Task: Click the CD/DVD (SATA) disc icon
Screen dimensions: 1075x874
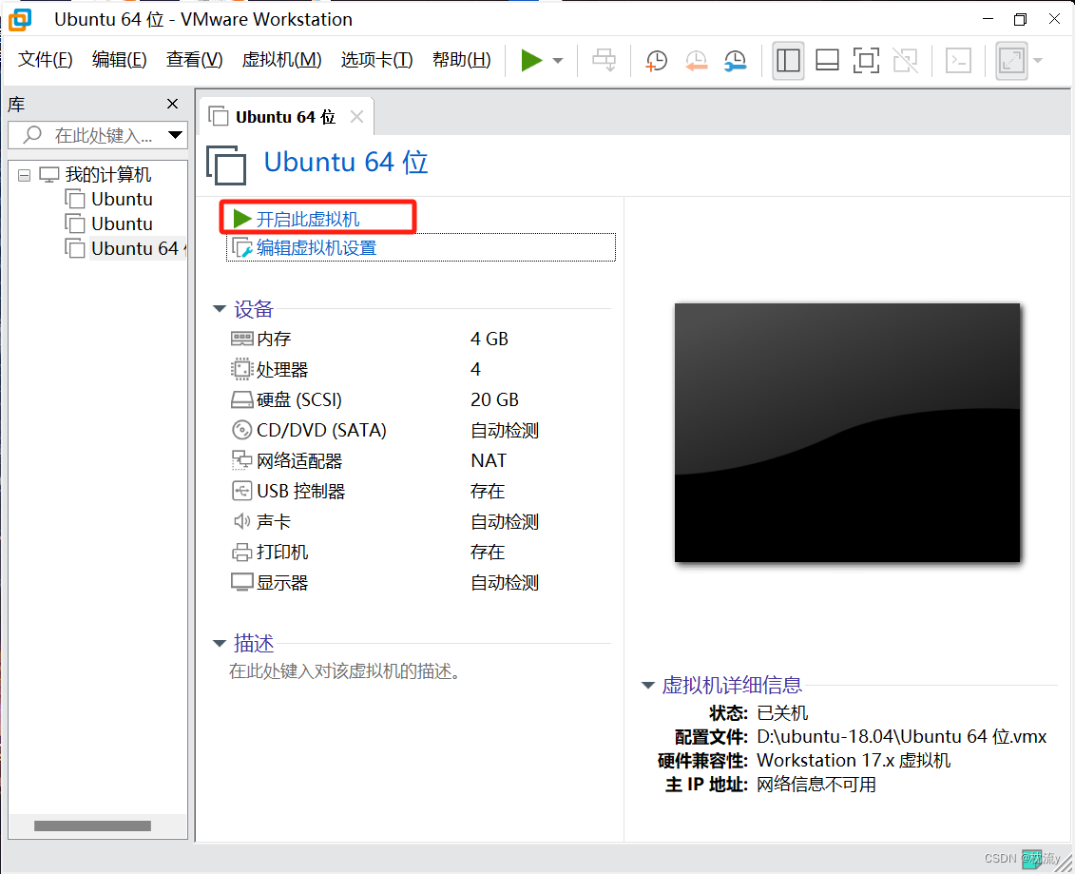Action: coord(242,430)
